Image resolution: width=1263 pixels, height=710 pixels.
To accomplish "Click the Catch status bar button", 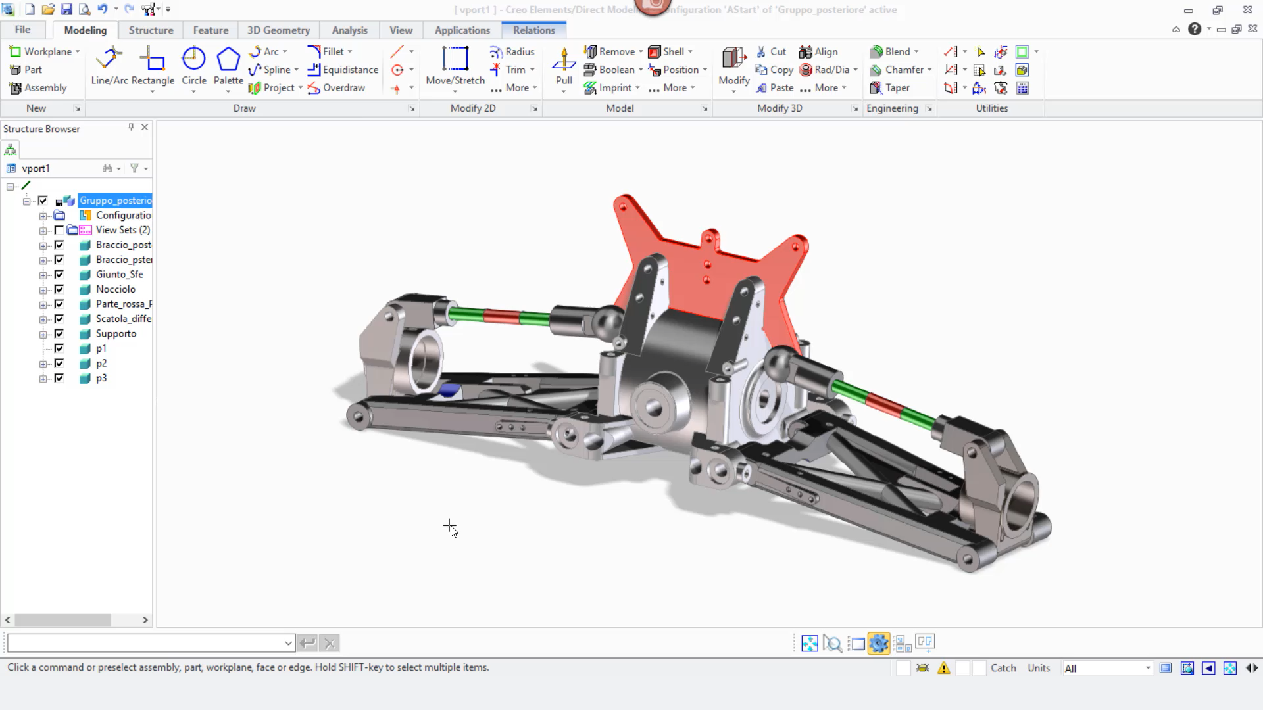I will tap(1003, 668).
